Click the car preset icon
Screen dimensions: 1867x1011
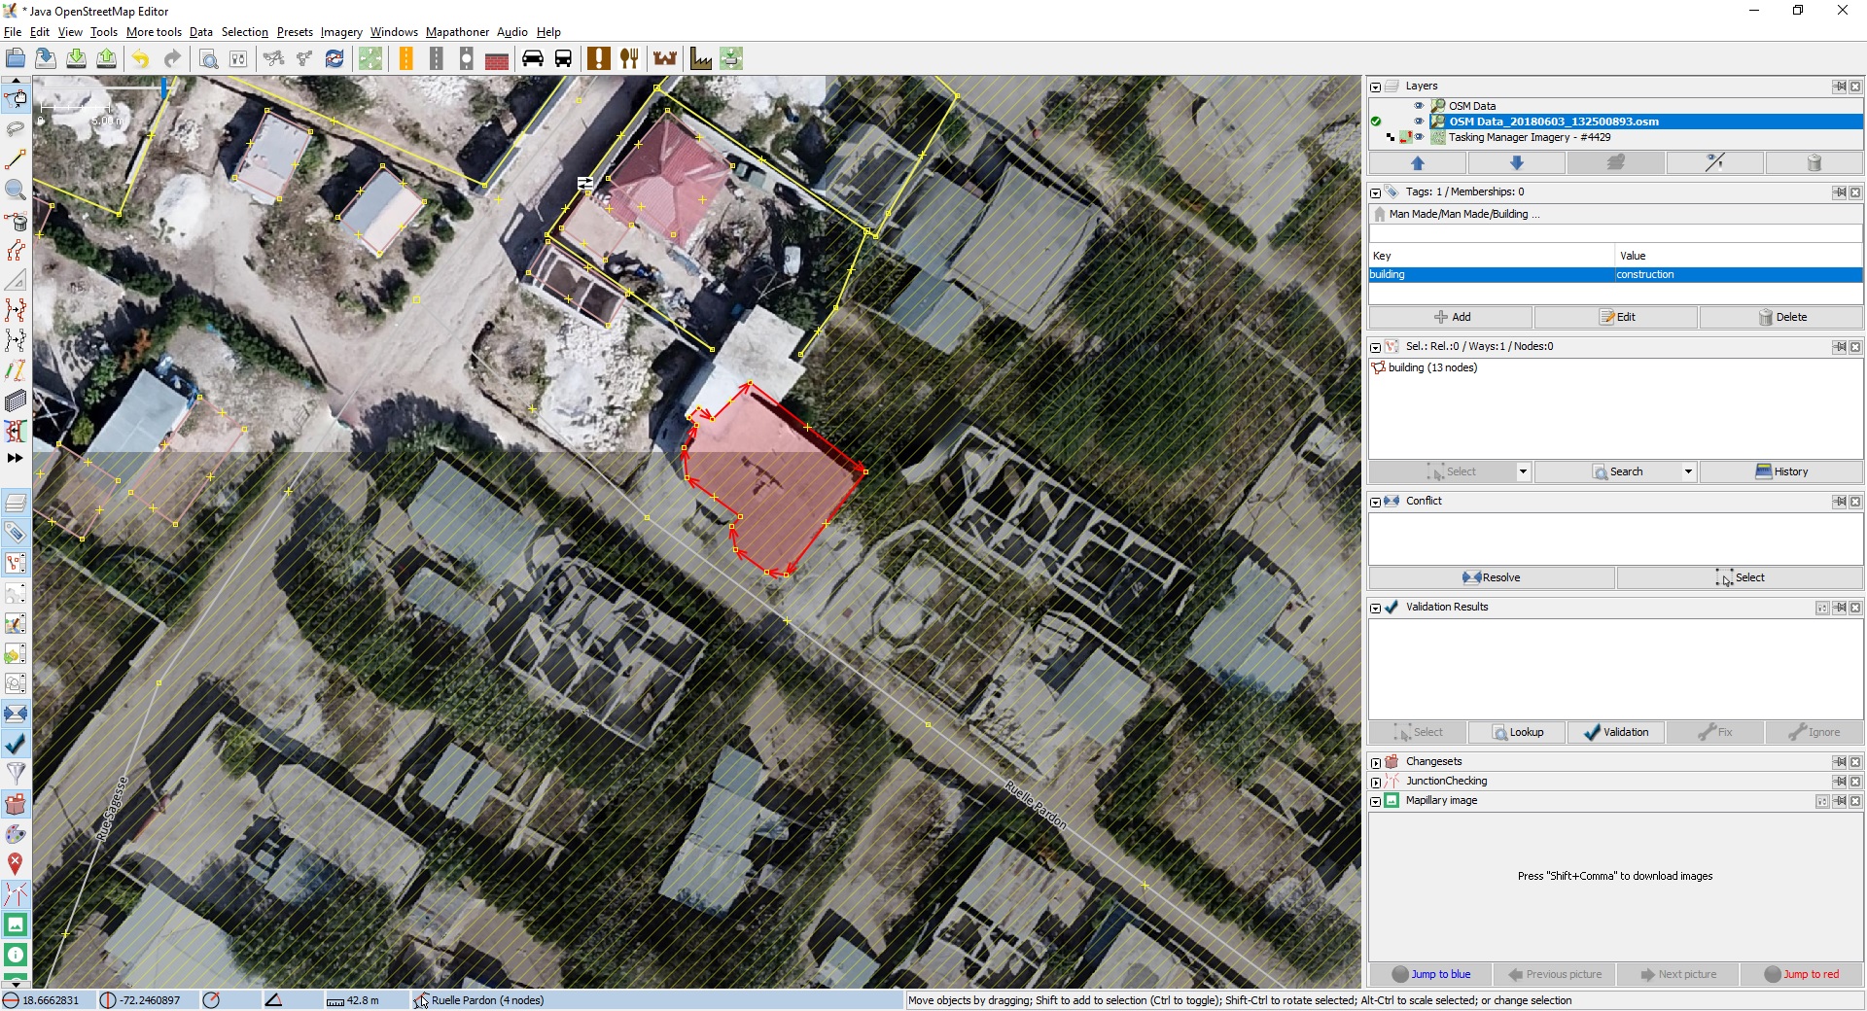tap(532, 59)
